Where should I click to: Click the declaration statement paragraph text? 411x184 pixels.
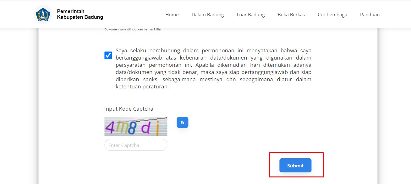(213, 69)
